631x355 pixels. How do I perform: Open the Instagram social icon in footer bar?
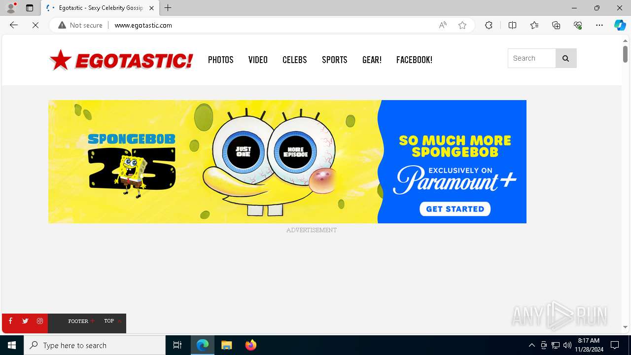point(40,321)
